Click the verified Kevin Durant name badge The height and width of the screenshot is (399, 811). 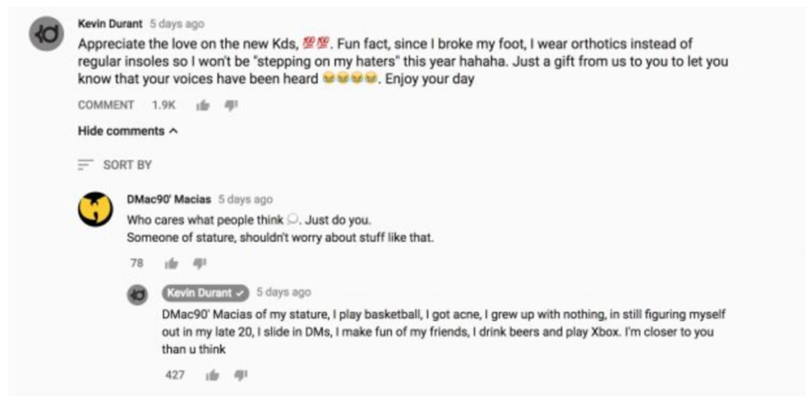tap(205, 293)
